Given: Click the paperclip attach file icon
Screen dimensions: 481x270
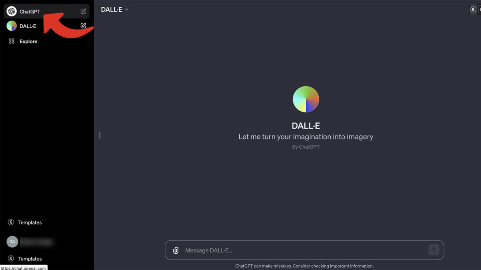Looking at the screenshot, I should [x=176, y=250].
